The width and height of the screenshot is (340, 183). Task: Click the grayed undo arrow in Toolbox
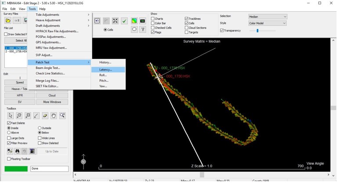[25, 151]
